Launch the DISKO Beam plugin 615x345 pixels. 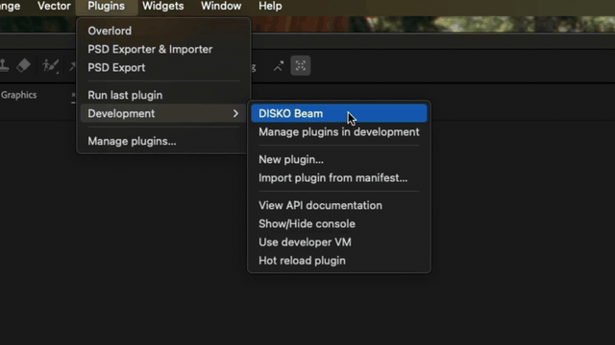coord(339,113)
